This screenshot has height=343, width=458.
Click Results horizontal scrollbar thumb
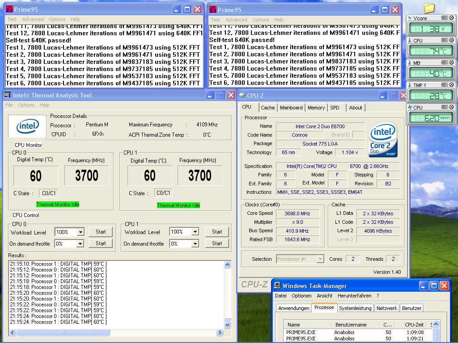pyautogui.click(x=63, y=332)
